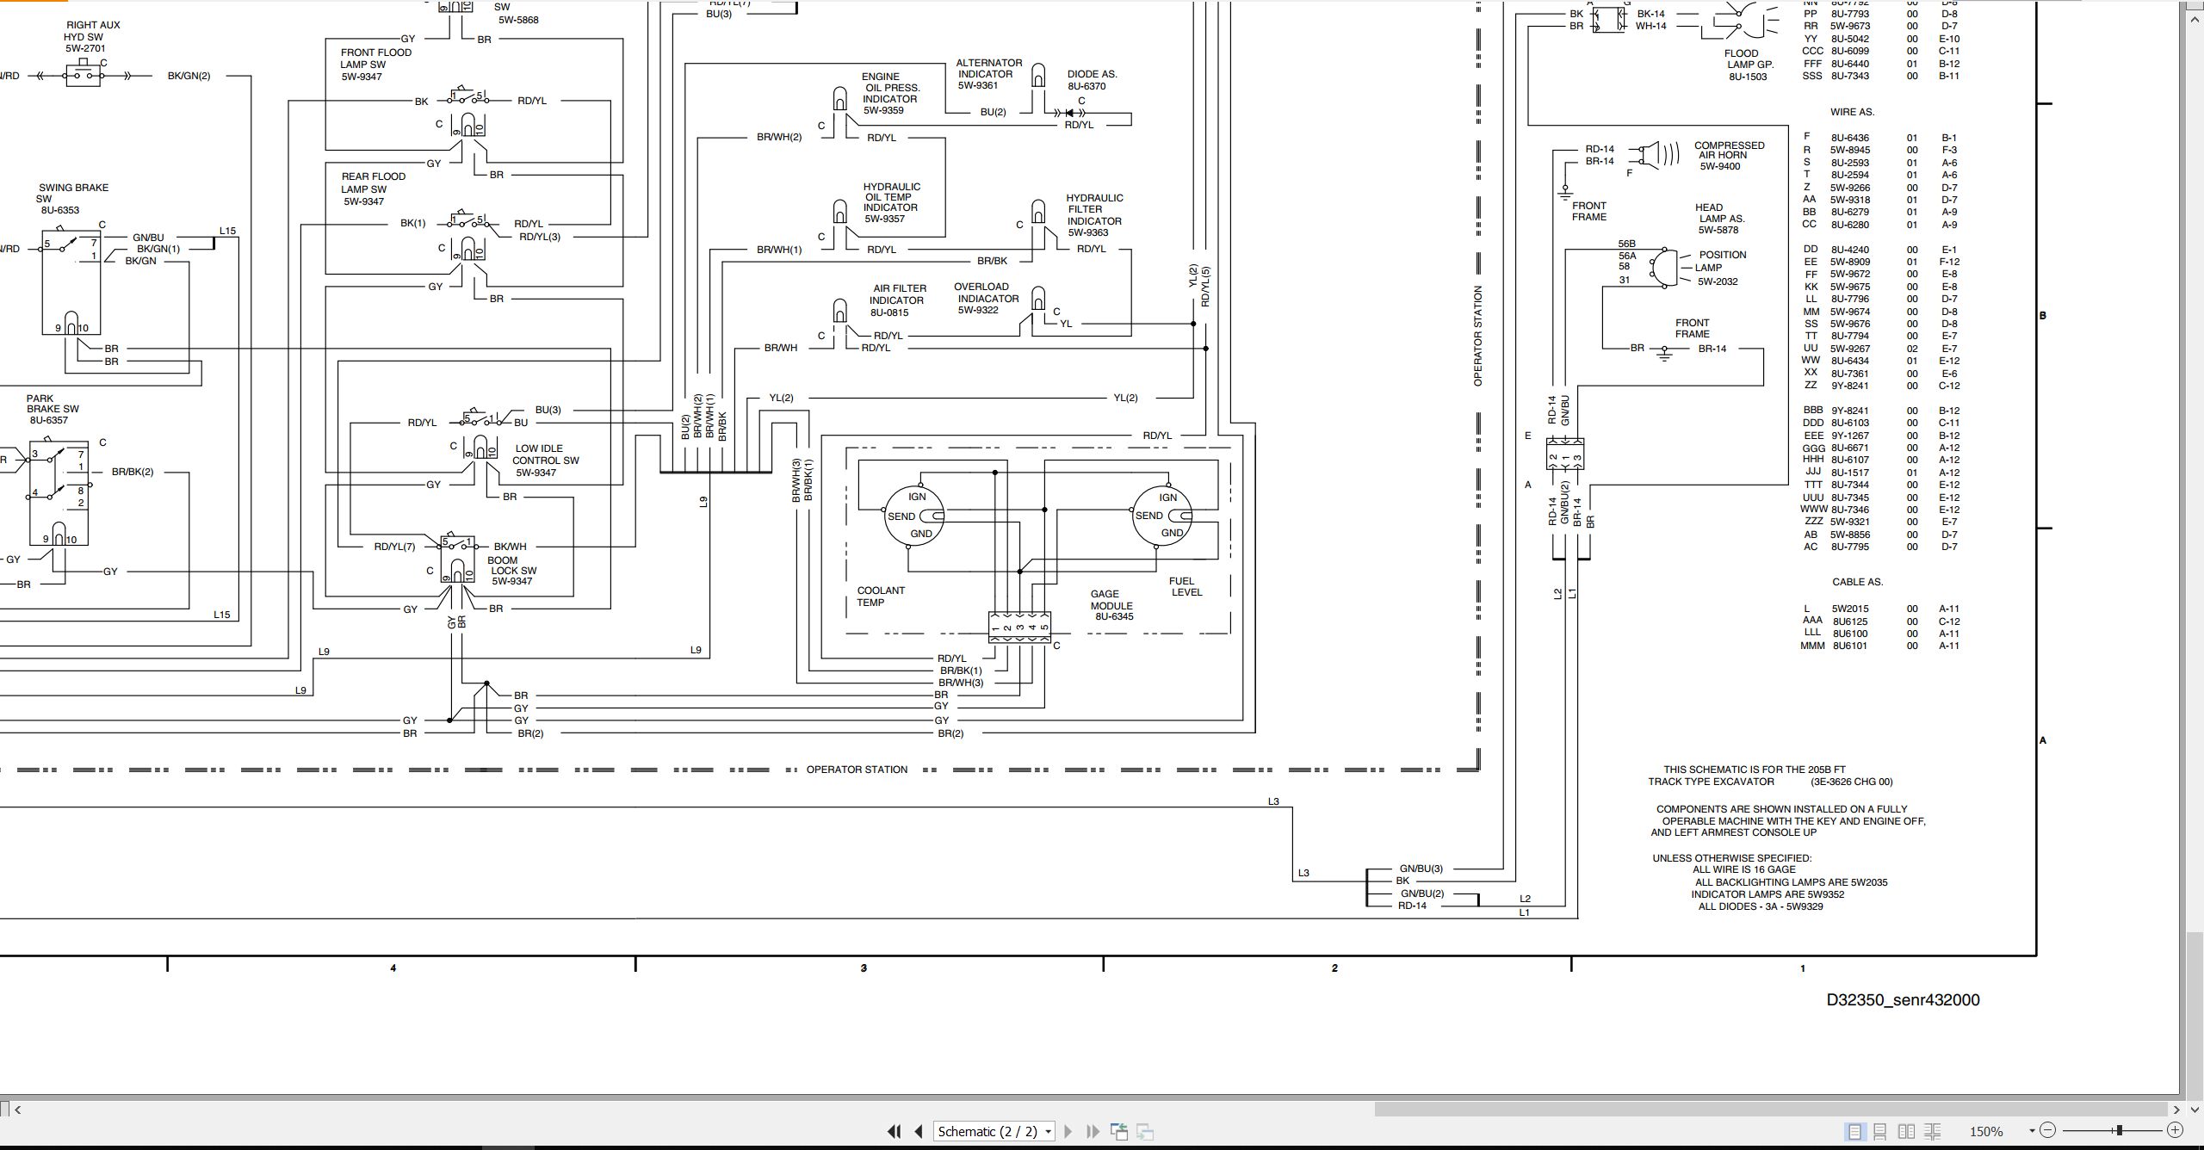
Task: Select two-page facing view layout
Action: point(1907,1132)
